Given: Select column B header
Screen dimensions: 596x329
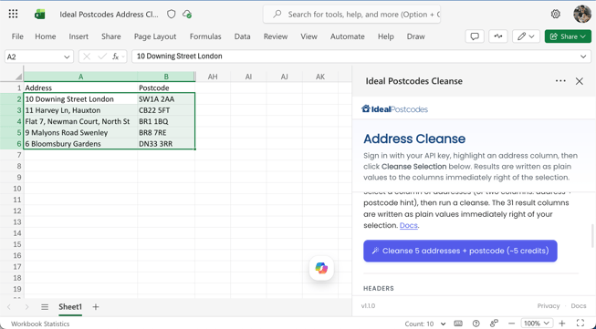Looking at the screenshot, I should click(x=166, y=77).
